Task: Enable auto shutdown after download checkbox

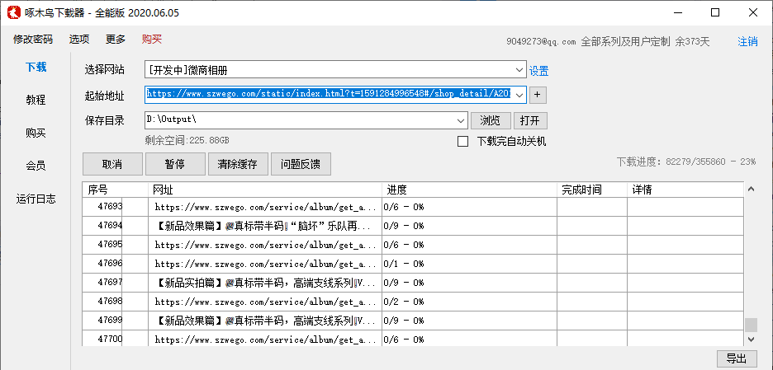Action: tap(463, 141)
